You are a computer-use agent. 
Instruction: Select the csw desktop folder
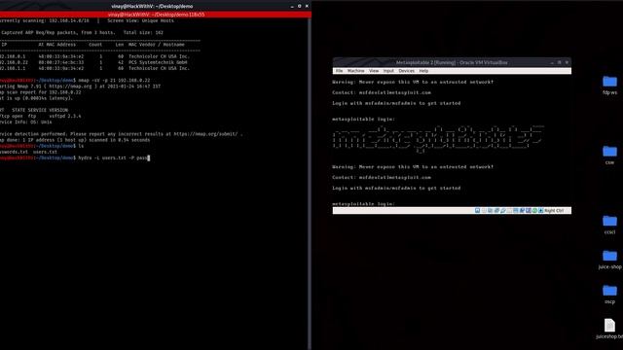point(609,155)
